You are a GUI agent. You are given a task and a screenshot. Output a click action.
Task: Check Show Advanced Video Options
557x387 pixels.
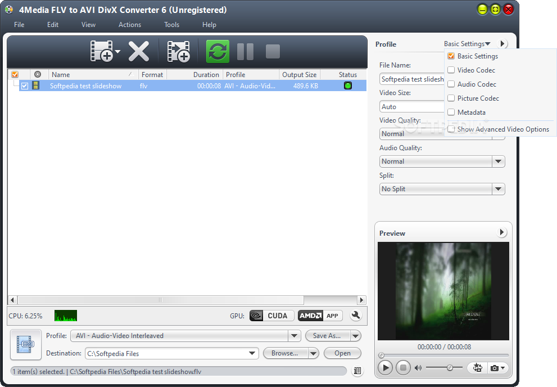click(x=451, y=129)
